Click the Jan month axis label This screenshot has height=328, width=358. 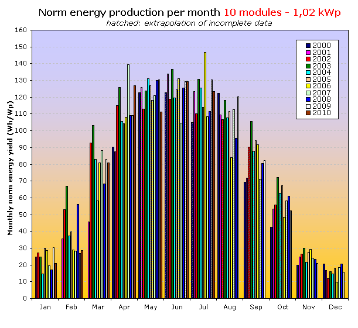[45, 307]
